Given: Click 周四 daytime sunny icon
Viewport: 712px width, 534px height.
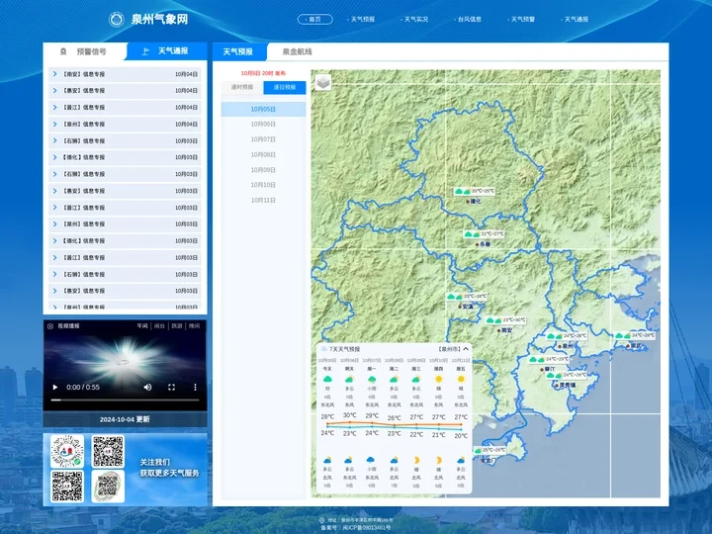Looking at the screenshot, I should (x=438, y=379).
